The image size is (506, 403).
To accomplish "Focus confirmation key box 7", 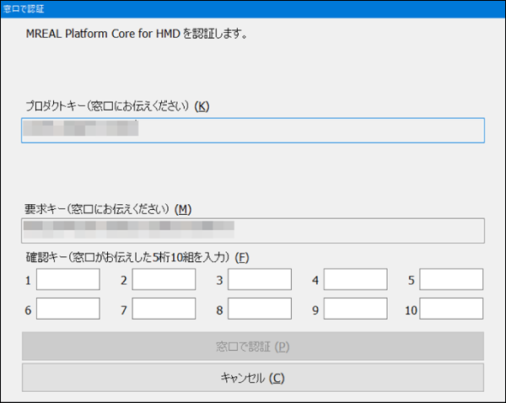I will 164,309.
